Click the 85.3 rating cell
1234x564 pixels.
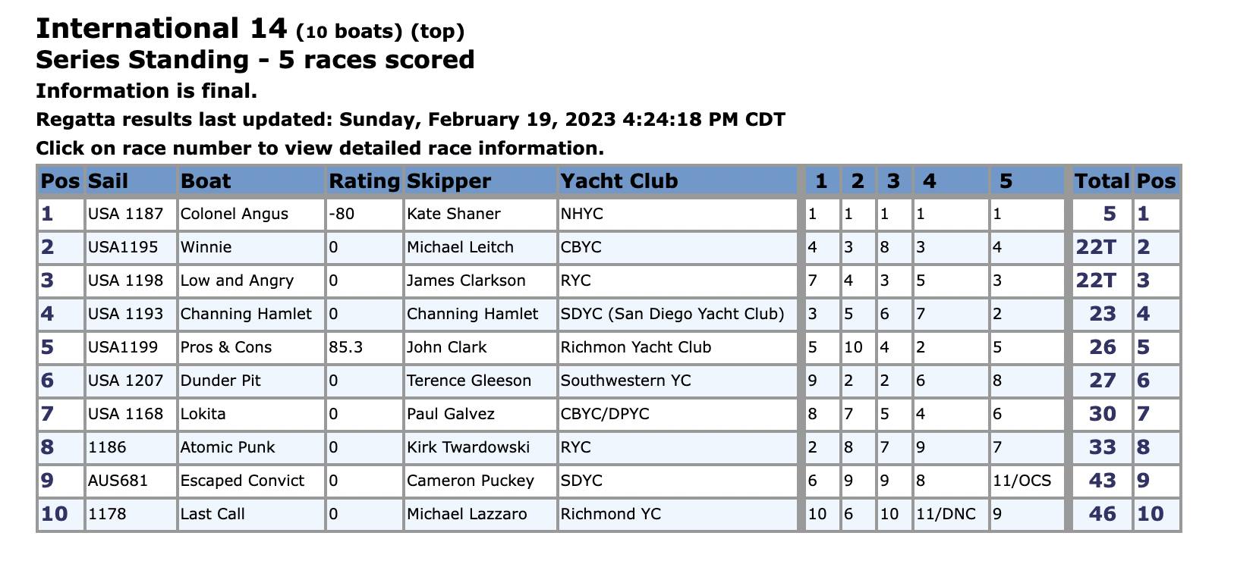(x=346, y=347)
